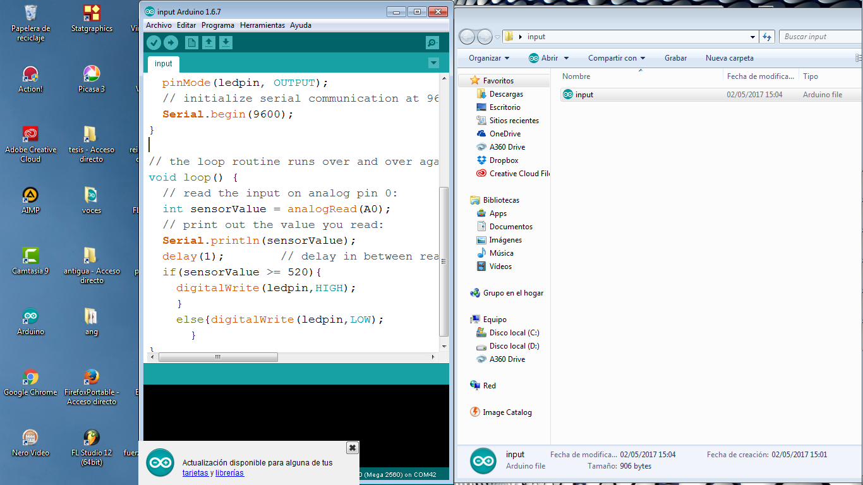
Task: Close the update notification popup
Action: coord(353,448)
